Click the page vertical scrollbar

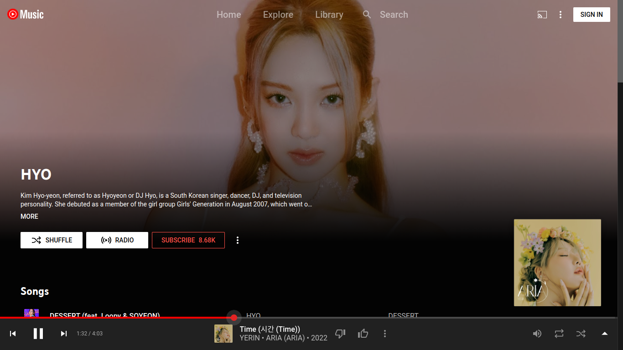click(x=620, y=41)
